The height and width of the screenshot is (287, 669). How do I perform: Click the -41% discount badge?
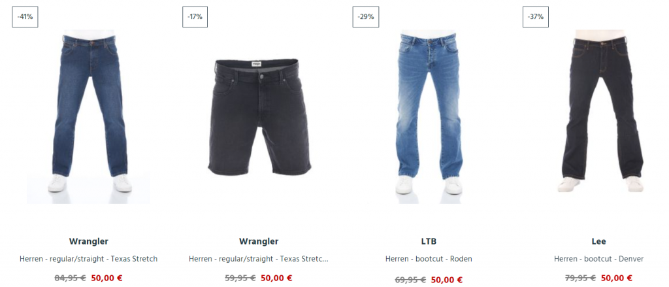(25, 17)
